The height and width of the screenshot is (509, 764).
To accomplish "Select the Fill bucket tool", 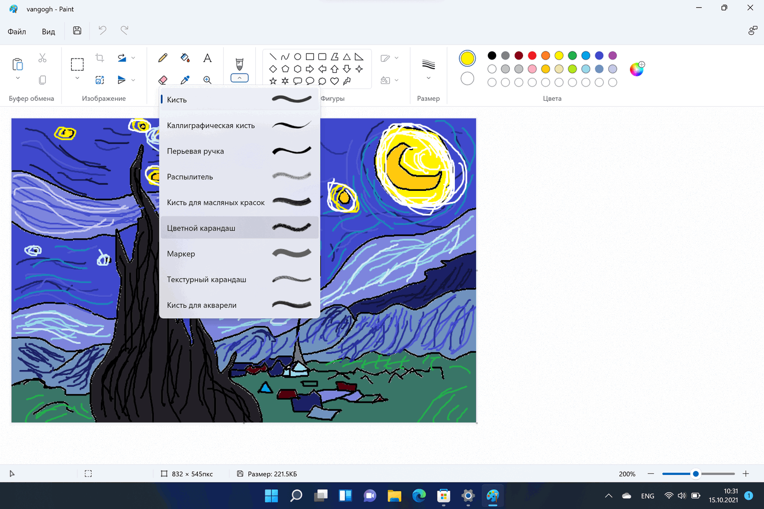I will click(185, 58).
